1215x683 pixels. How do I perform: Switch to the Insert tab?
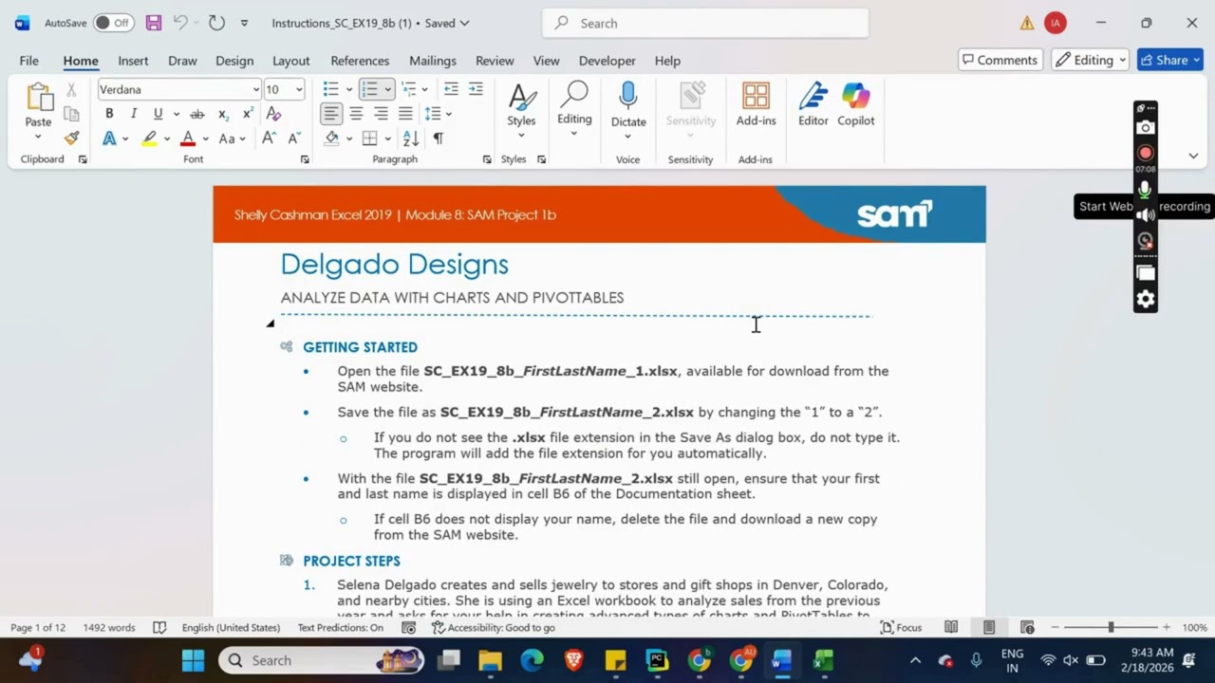(x=133, y=61)
